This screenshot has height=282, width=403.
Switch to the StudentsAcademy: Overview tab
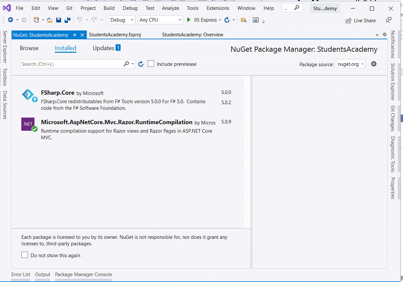click(x=193, y=35)
